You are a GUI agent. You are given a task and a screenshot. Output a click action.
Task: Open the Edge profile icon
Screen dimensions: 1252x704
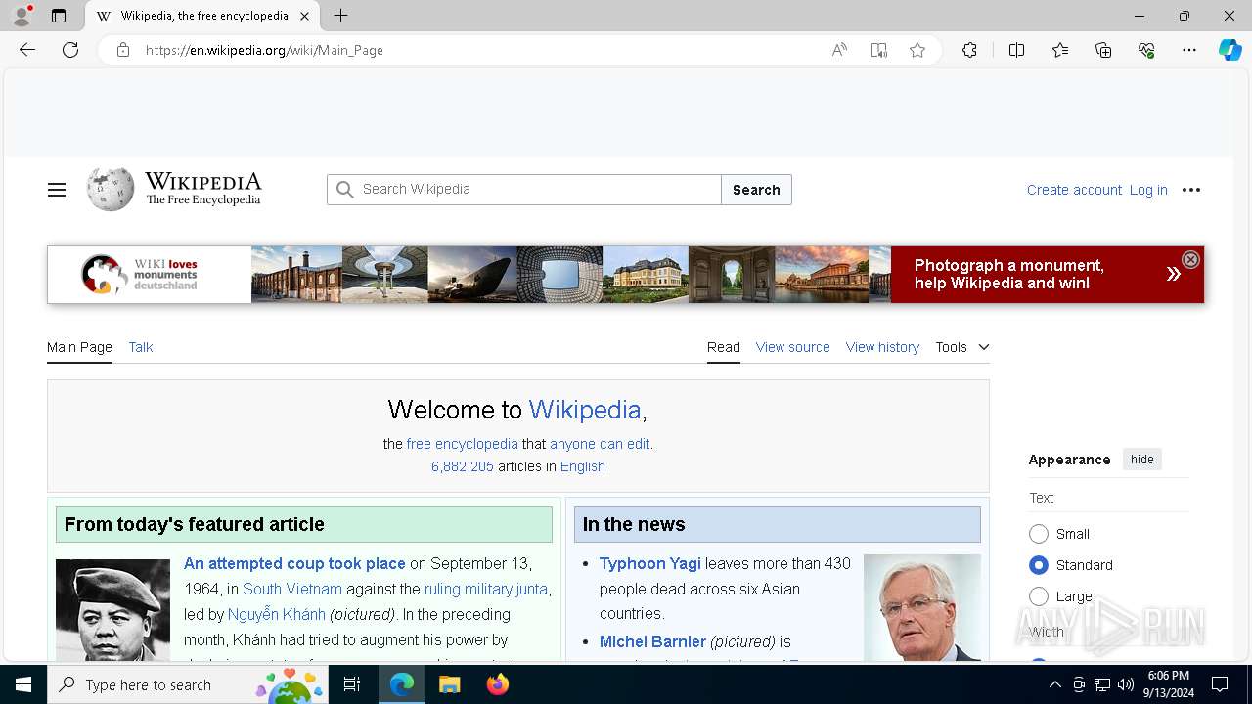[x=22, y=16]
